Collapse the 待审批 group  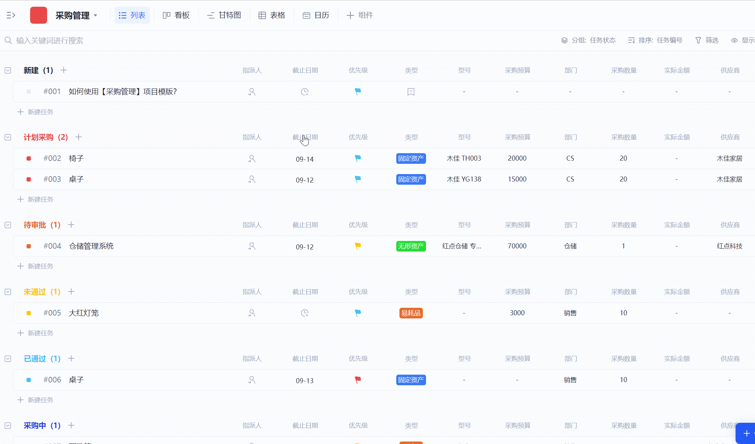(8, 225)
